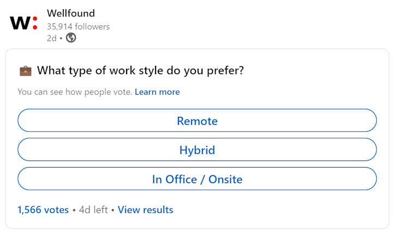Image resolution: width=393 pixels, height=234 pixels.
Task: Choose Hybrid in the poll
Action: pos(197,150)
